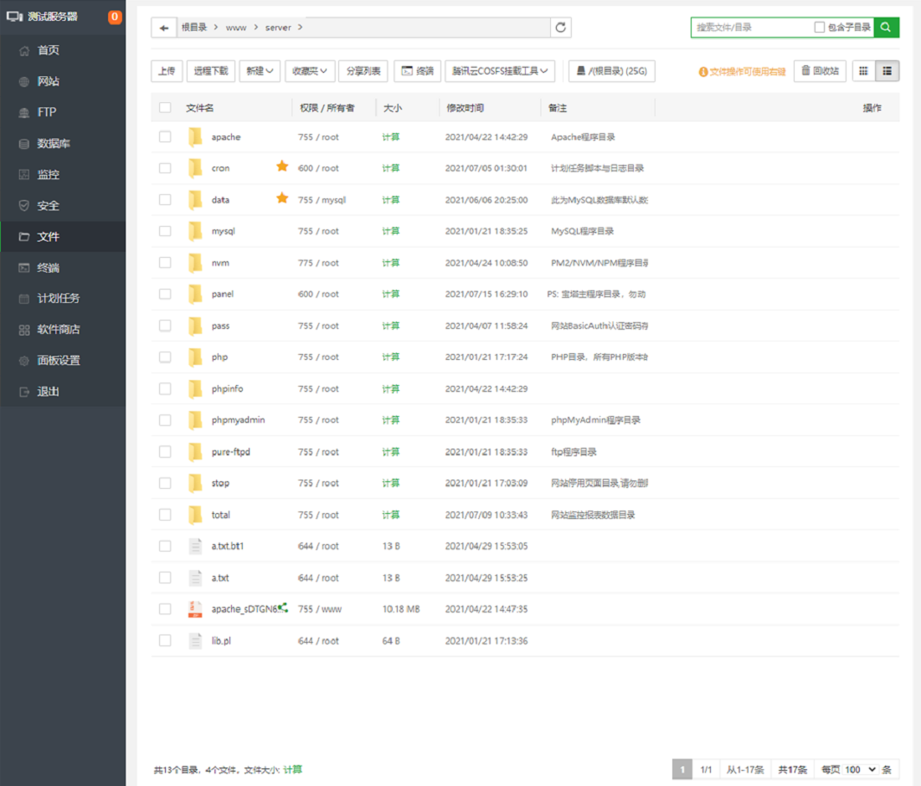Check the select-all checkbox in header

(165, 108)
